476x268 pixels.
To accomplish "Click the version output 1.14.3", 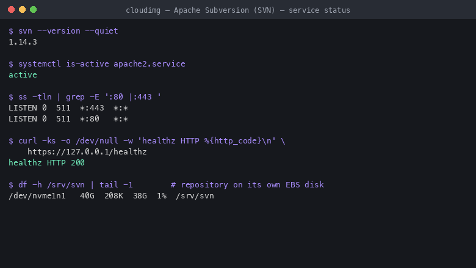I will [23, 42].
